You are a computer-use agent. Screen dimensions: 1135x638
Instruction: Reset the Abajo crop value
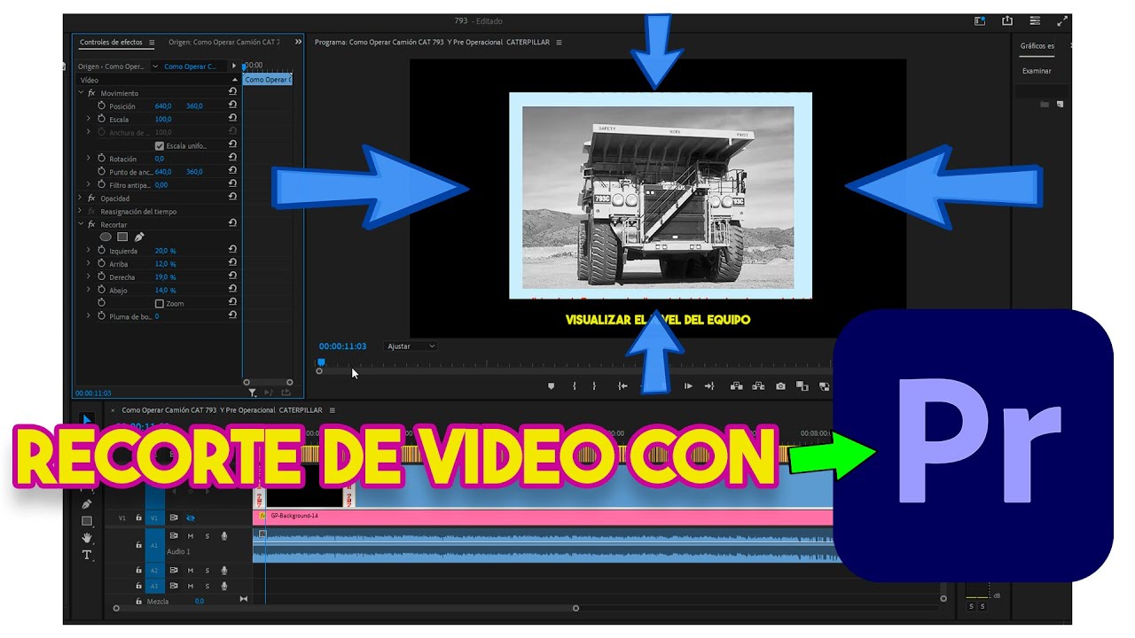click(232, 291)
